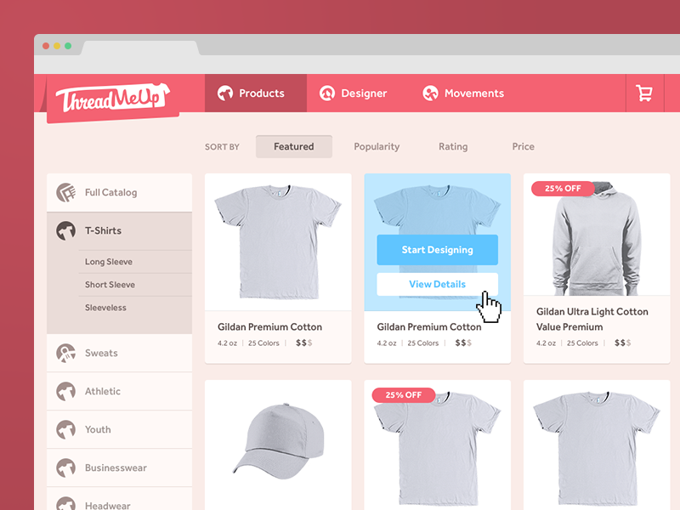Click the red window close dot
This screenshot has width=680, height=510.
[46, 46]
